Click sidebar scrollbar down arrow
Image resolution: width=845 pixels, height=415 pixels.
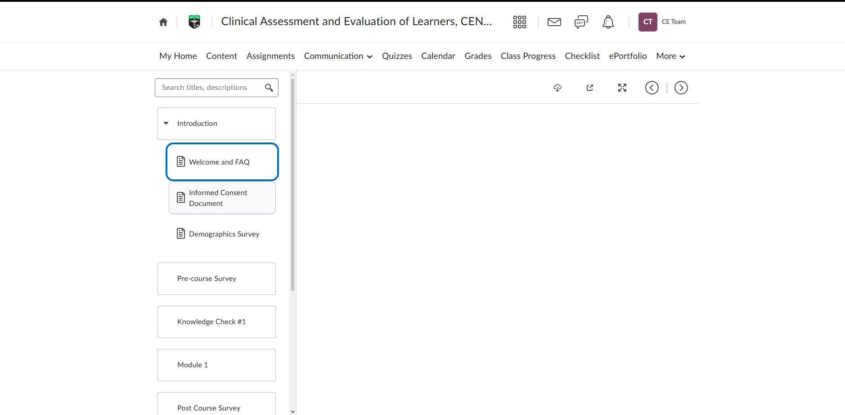(x=293, y=411)
